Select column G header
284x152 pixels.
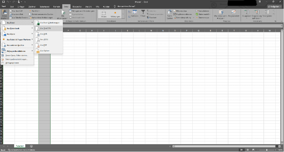pos(80,31)
